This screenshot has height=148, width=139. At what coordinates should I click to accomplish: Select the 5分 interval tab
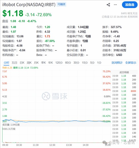pos(92,63)
